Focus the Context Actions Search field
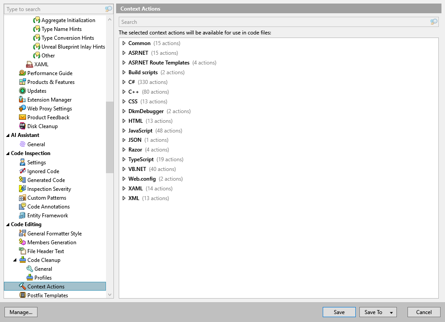 [x=275, y=22]
